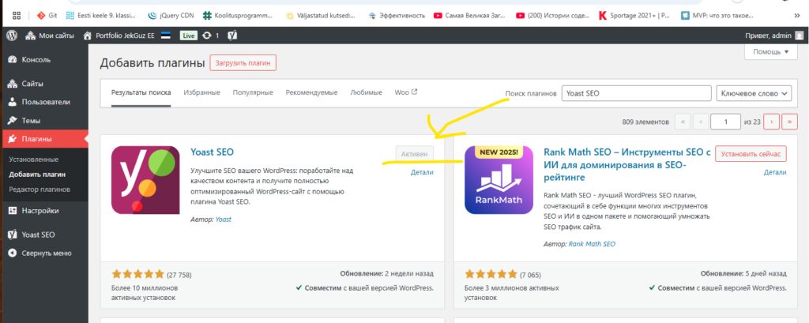Screen dimensions: 809x323
Task: Click the Загрузить плагин button
Action: (x=243, y=63)
